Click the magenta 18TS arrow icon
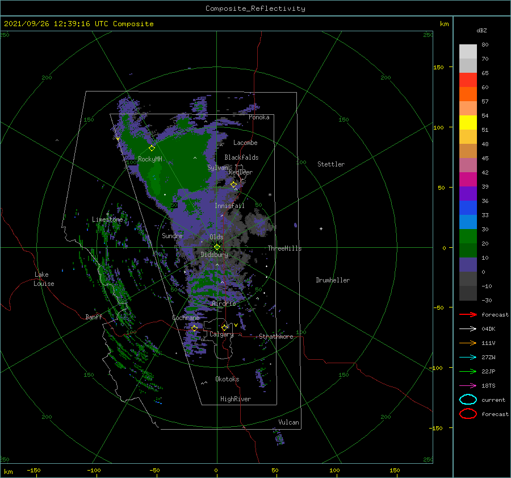Screen dimensions: 511x478 pos(468,386)
